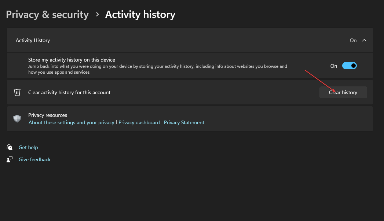Click the Get help headset icon

(10, 147)
